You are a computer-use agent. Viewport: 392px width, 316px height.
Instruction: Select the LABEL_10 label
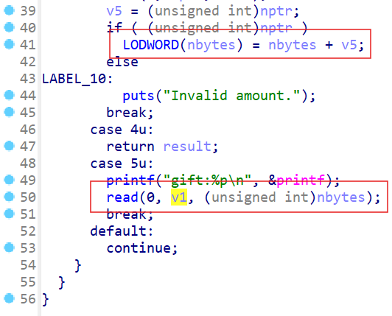tap(74, 79)
